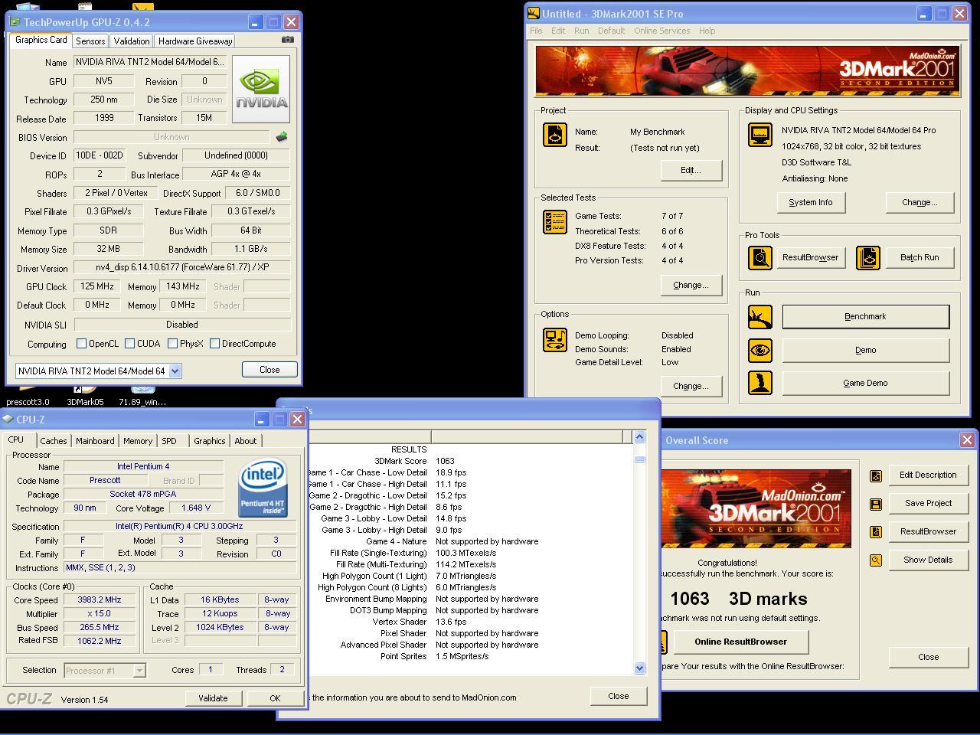
Task: Open the 71.89_win desktop icon
Action: coord(142,395)
